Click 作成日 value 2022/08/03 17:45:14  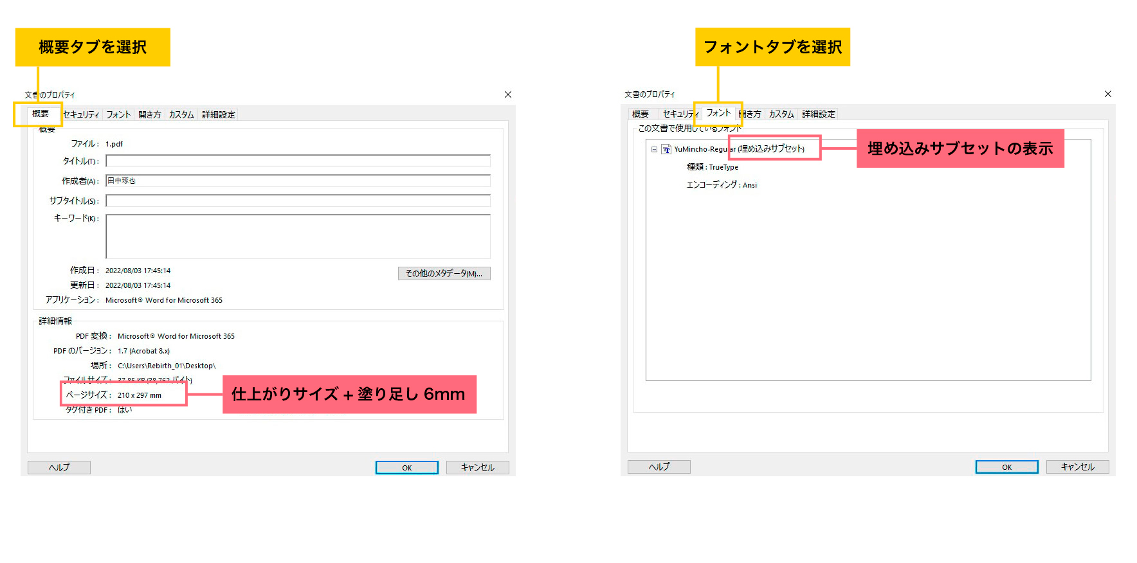[138, 271]
